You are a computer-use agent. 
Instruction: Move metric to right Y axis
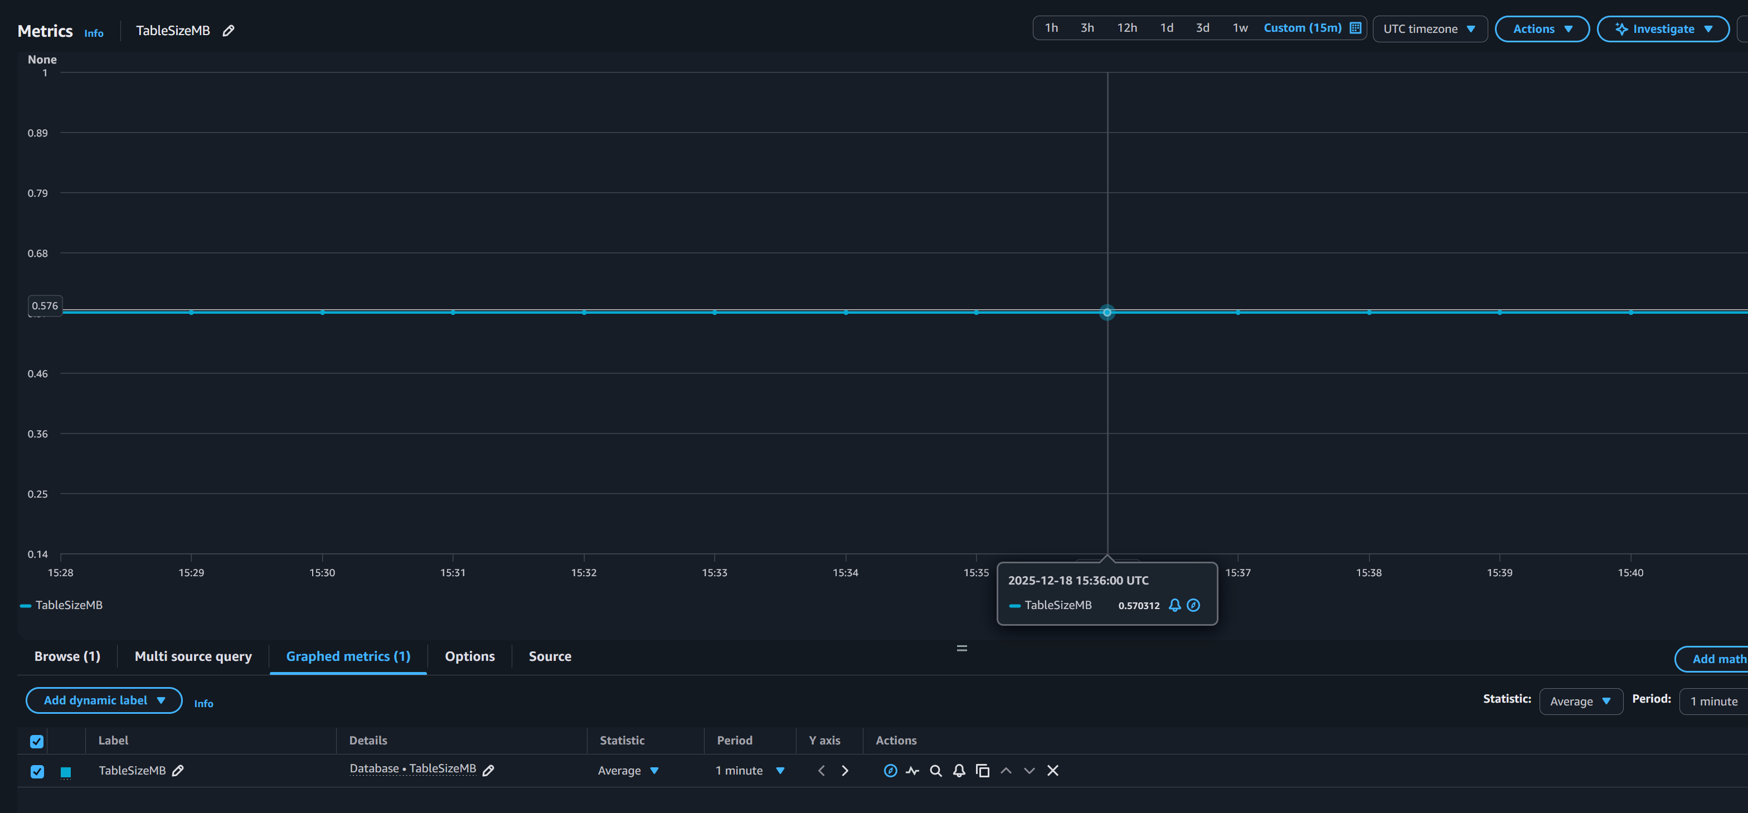click(x=845, y=770)
